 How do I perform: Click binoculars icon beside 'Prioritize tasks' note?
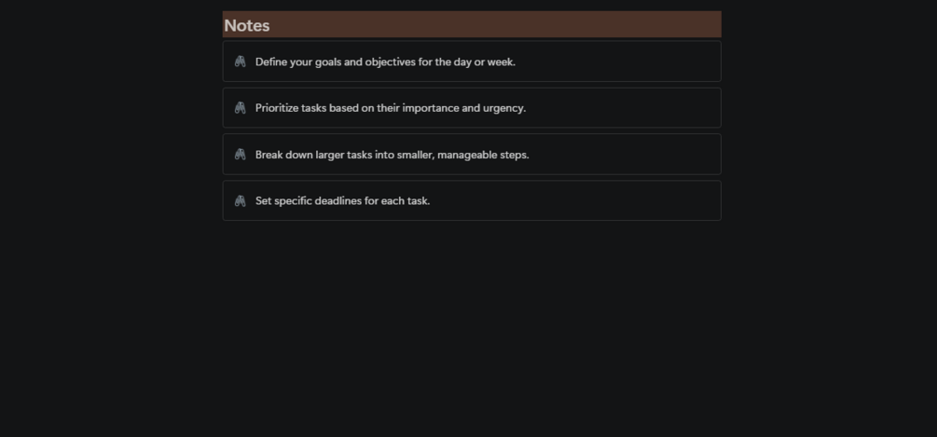[x=241, y=108]
